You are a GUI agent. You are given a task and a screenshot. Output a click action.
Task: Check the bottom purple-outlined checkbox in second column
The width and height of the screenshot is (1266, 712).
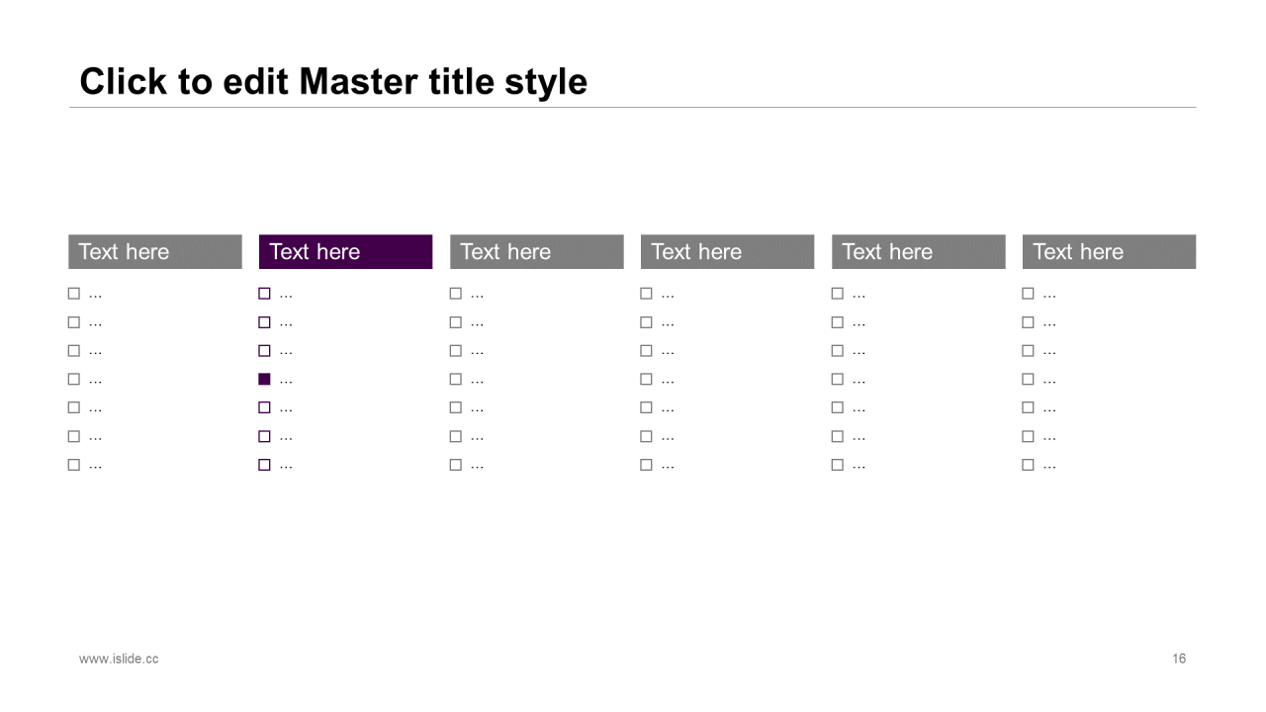(x=264, y=465)
